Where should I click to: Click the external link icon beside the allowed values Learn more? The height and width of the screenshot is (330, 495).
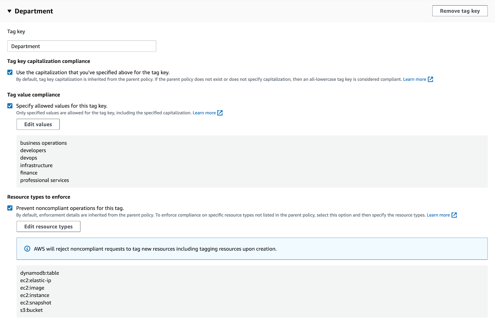pos(220,113)
